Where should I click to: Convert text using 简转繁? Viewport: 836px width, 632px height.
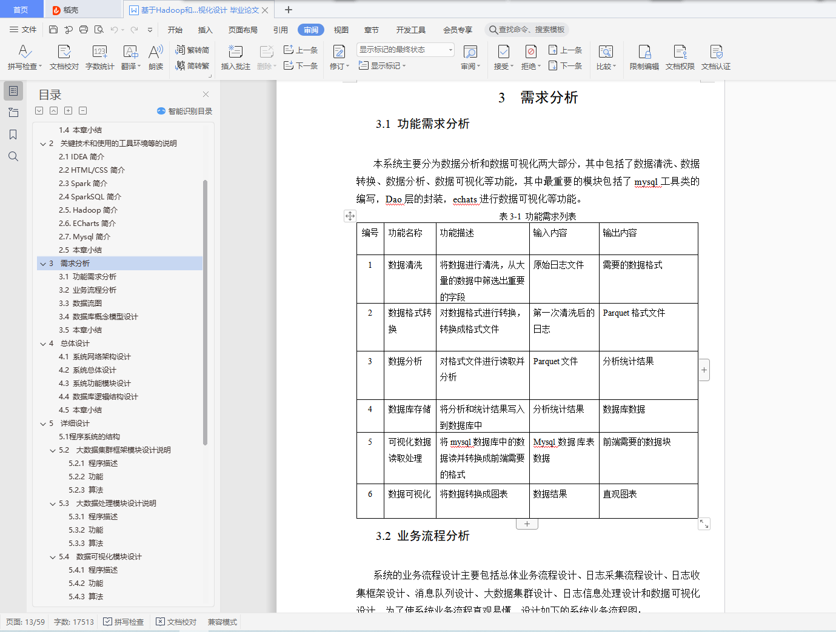pyautogui.click(x=192, y=65)
